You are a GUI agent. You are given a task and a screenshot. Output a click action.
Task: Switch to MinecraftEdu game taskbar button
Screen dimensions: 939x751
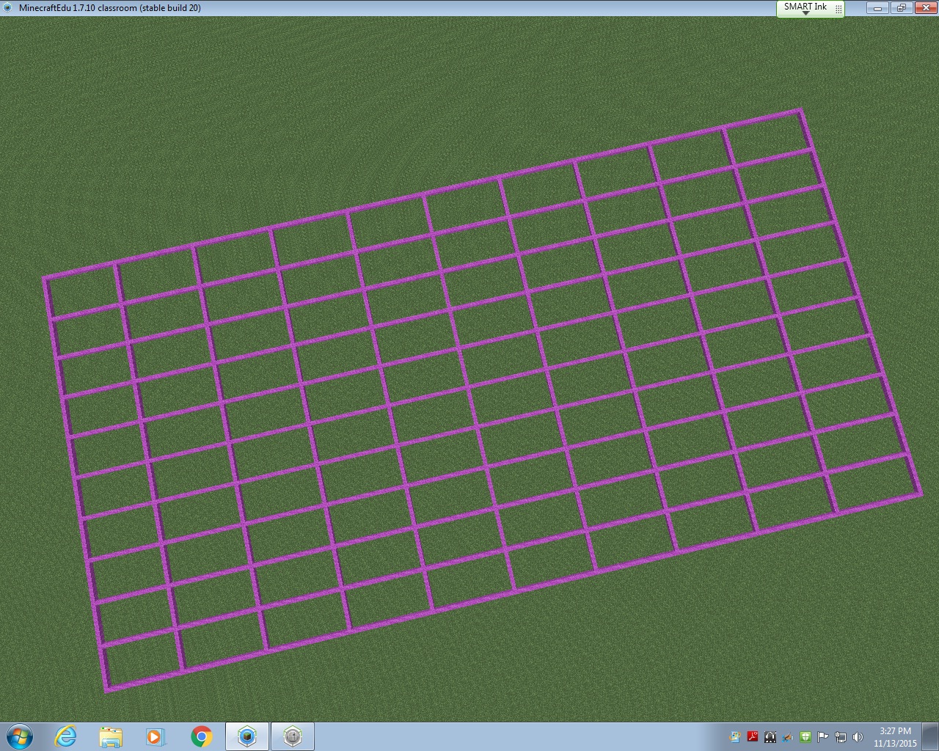247,736
